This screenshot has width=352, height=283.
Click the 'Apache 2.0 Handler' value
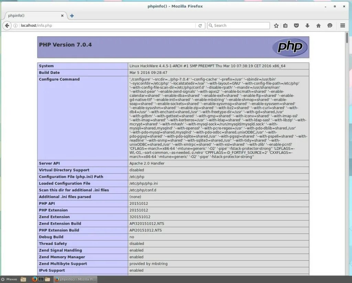pos(147,163)
